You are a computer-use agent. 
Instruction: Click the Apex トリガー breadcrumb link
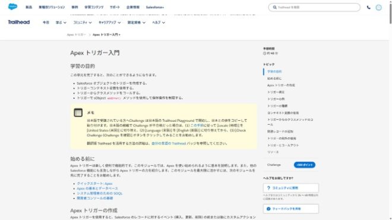point(77,35)
